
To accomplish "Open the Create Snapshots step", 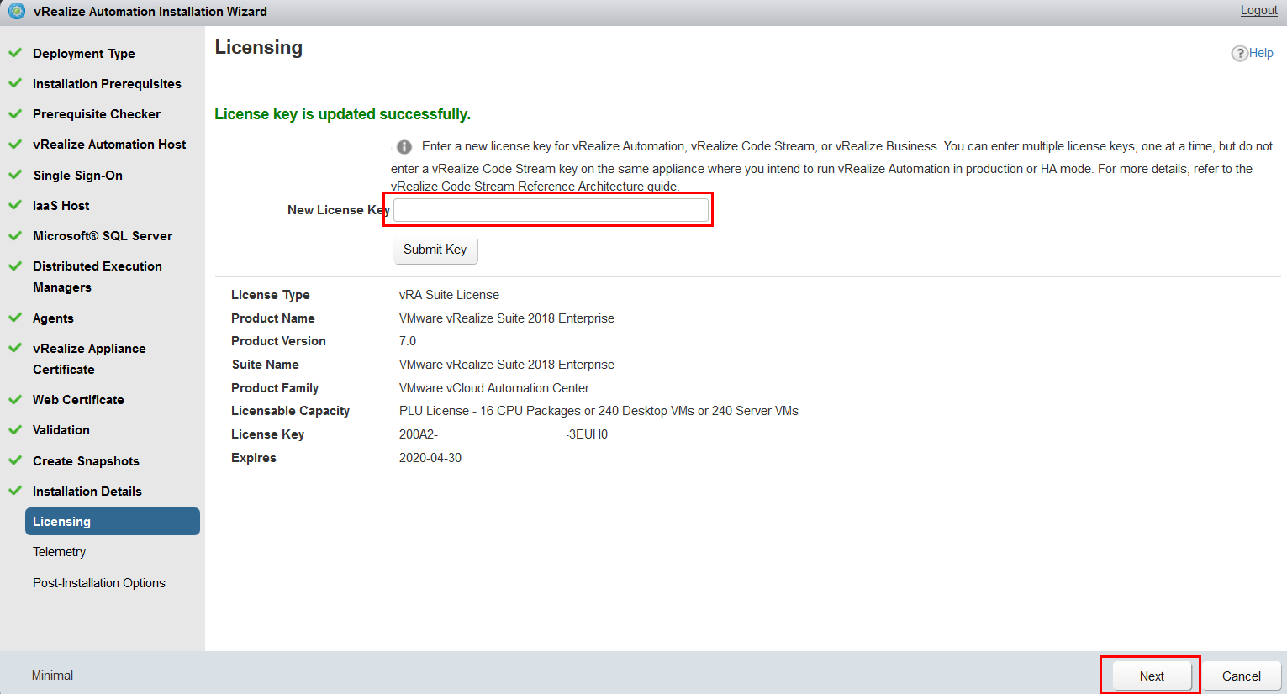I will tap(86, 461).
